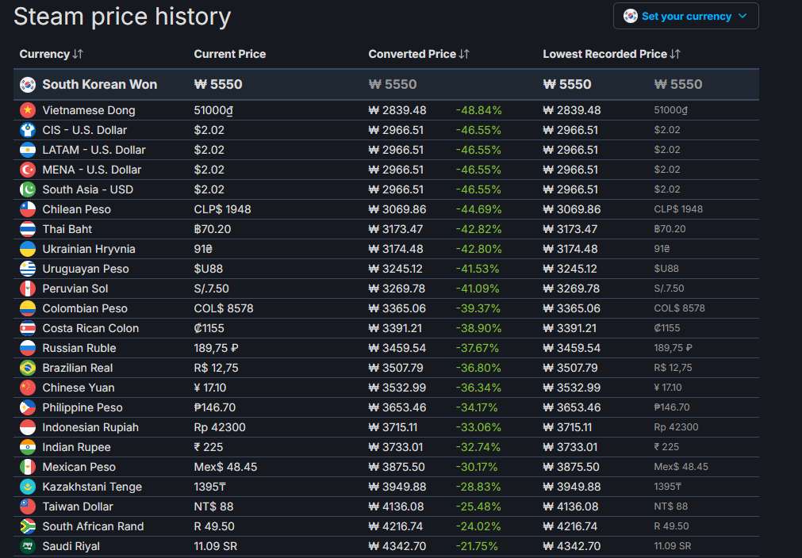The width and height of the screenshot is (802, 558).
Task: Click the Chinese Yuan flag icon
Action: [28, 388]
